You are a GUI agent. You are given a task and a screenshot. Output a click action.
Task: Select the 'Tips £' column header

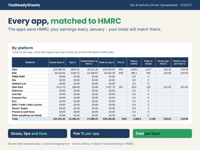coord(73,62)
